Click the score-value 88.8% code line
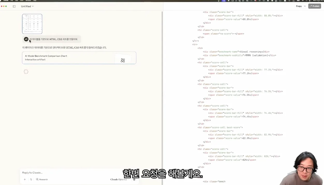 233,19
